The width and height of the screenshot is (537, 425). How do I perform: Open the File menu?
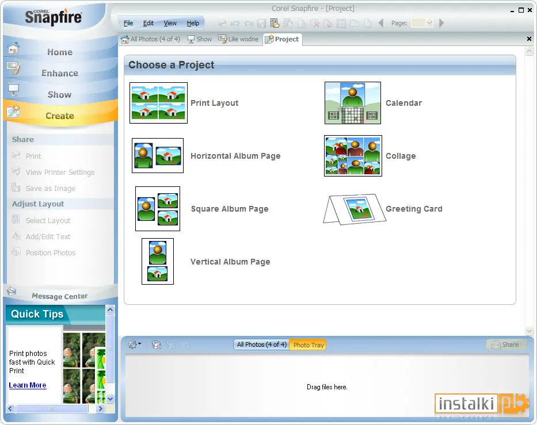pyautogui.click(x=128, y=23)
